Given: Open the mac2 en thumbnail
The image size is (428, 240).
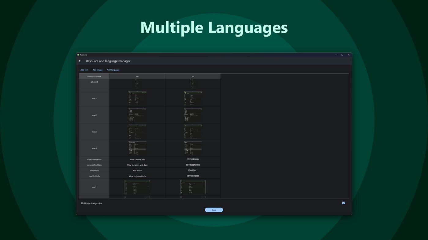Looking at the screenshot, I should coord(137,115).
